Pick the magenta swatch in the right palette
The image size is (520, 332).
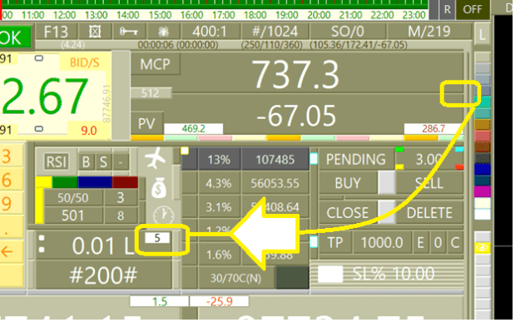[483, 191]
